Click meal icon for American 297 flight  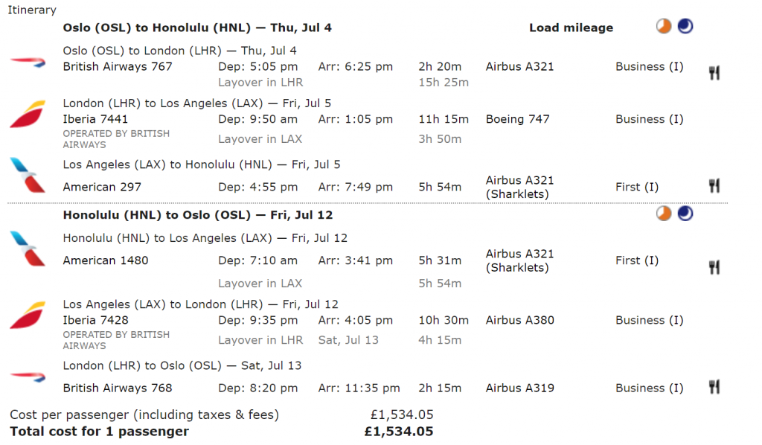[x=714, y=185]
